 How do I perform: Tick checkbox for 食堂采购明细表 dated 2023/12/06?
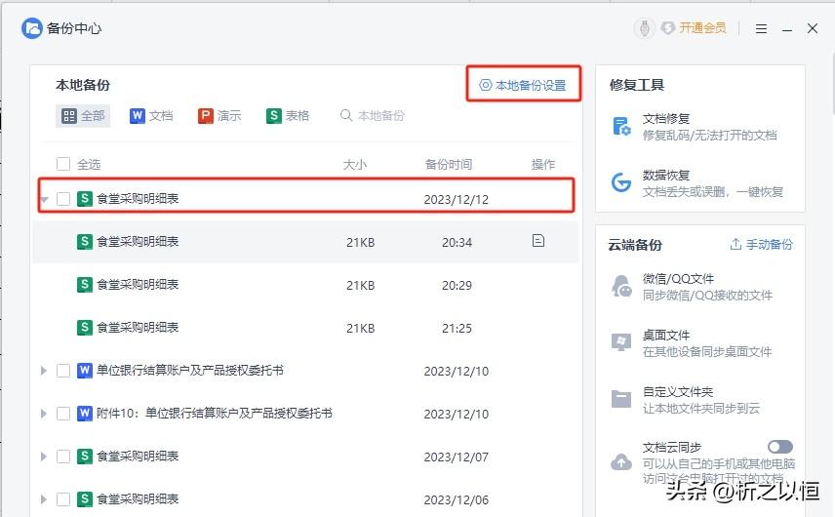click(63, 499)
